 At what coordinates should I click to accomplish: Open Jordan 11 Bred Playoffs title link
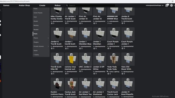[x=127, y=93]
